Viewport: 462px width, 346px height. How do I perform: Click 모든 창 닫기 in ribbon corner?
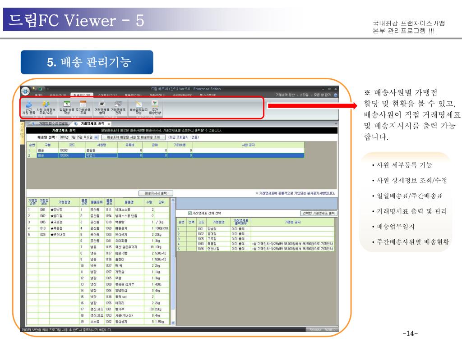(322, 95)
